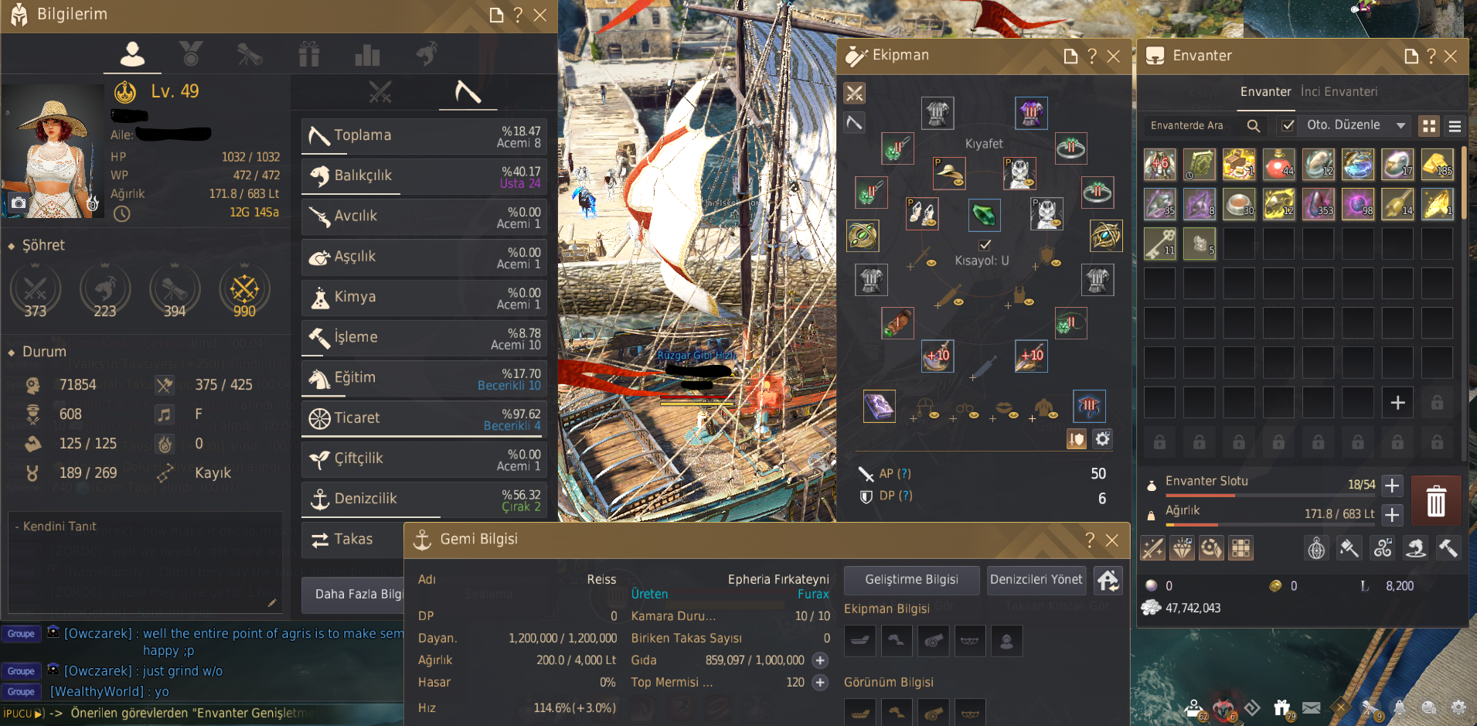
Task: Open the nine-square grid icon in Envanter
Action: click(1240, 548)
